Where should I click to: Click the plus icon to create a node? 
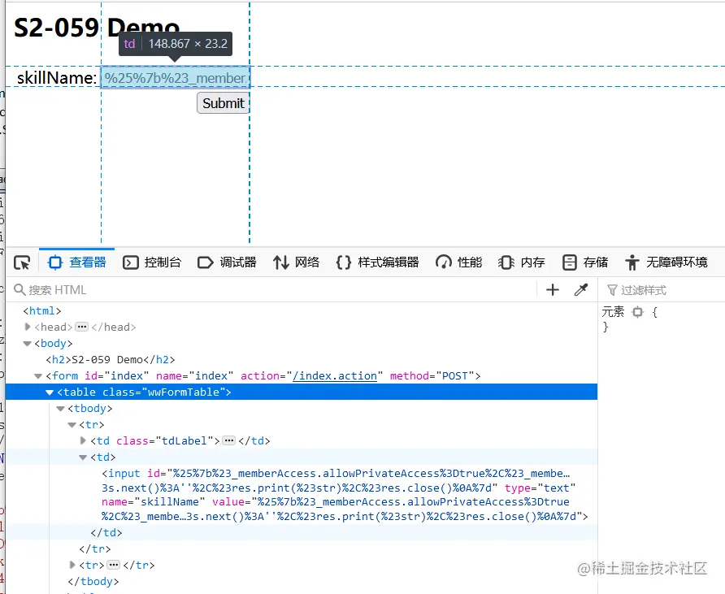coord(553,290)
